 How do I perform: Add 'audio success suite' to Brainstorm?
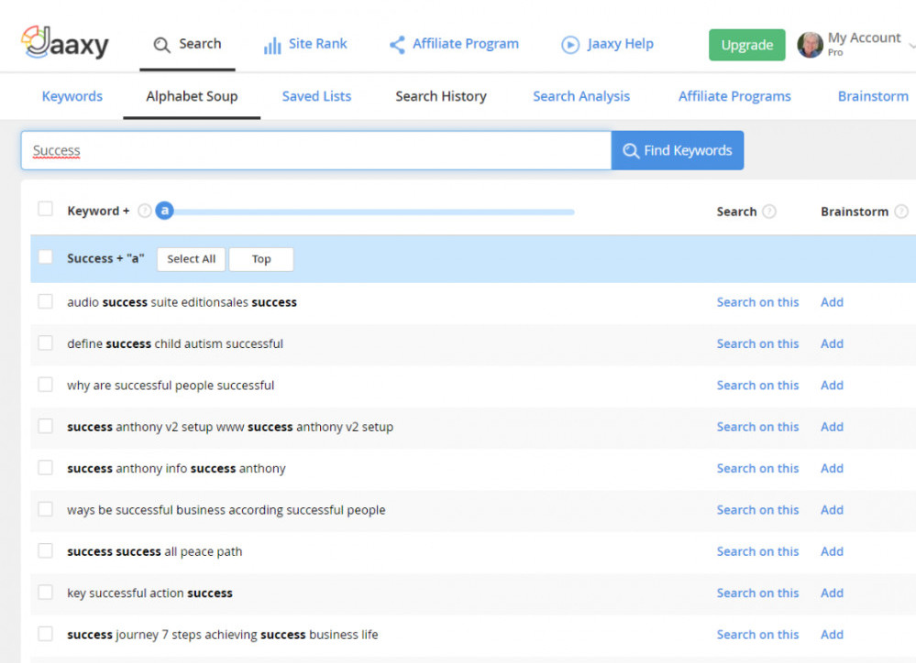(x=832, y=302)
